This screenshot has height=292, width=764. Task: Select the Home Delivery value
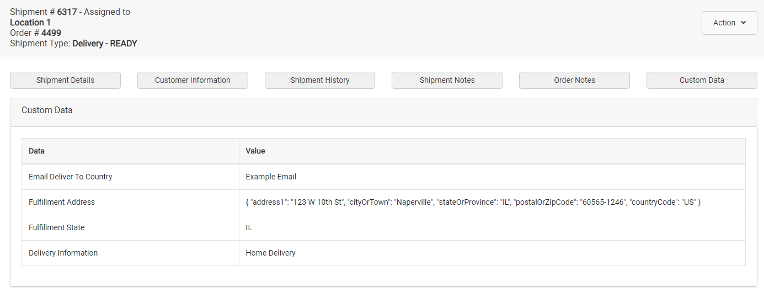[x=270, y=253]
